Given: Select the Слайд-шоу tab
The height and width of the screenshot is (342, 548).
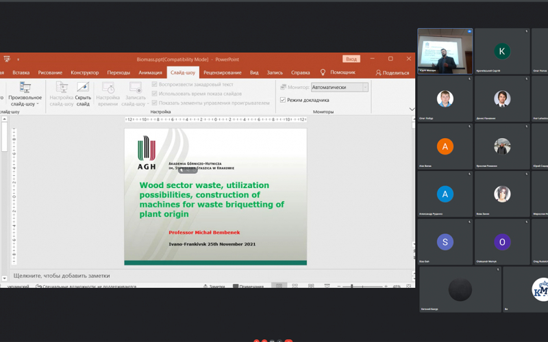Looking at the screenshot, I should pyautogui.click(x=183, y=73).
